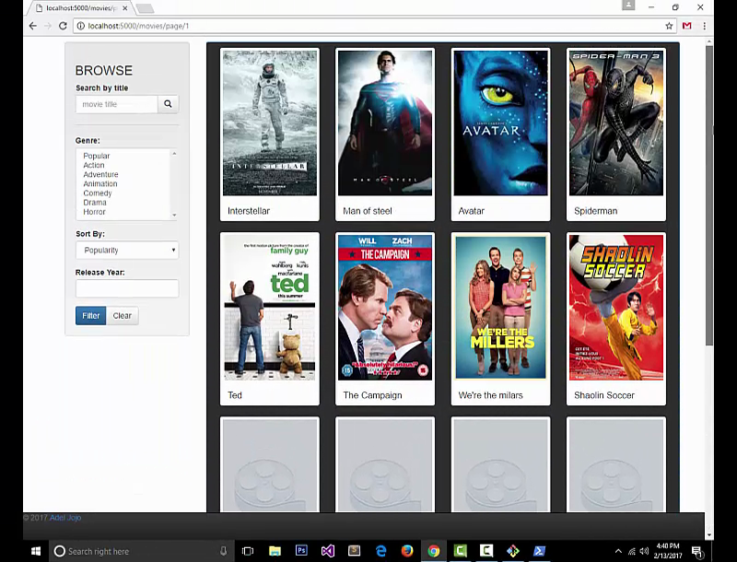Click the We're the milars title text

tap(490, 395)
